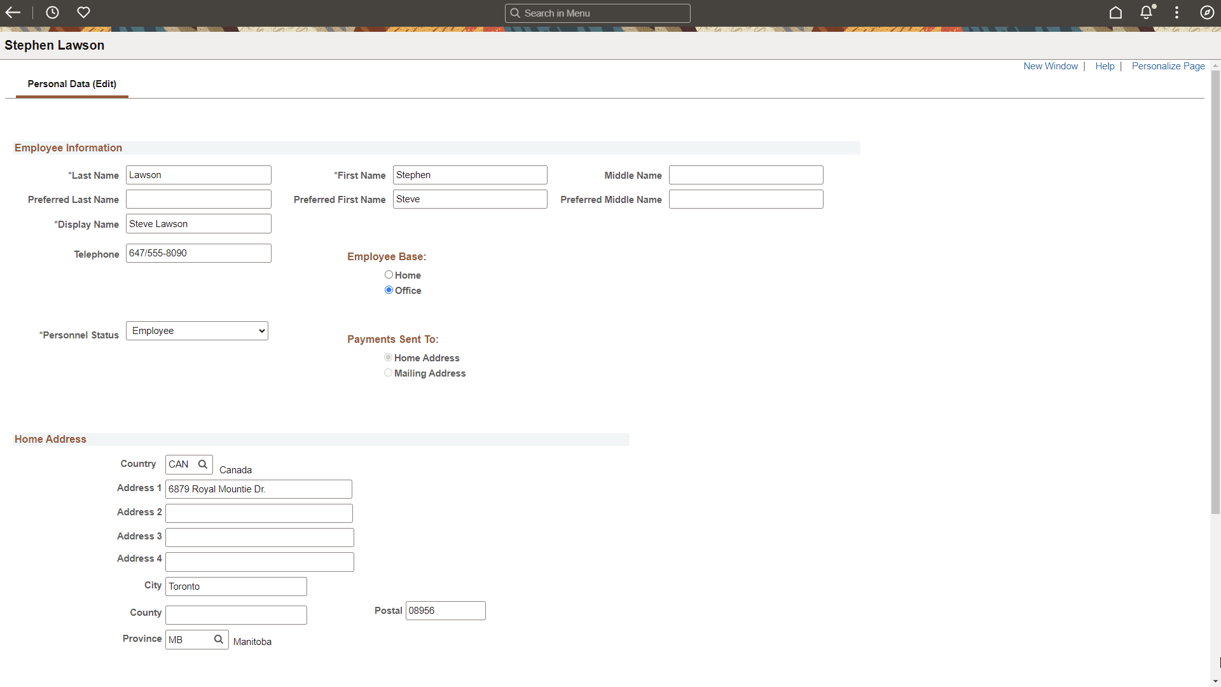This screenshot has width=1221, height=687.
Task: Open the notifications bell
Action: coord(1146,13)
